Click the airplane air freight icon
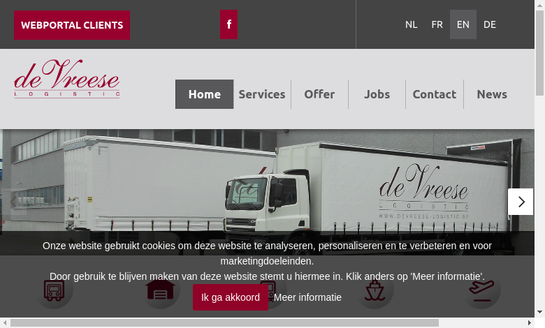545x328 pixels. pyautogui.click(x=481, y=290)
